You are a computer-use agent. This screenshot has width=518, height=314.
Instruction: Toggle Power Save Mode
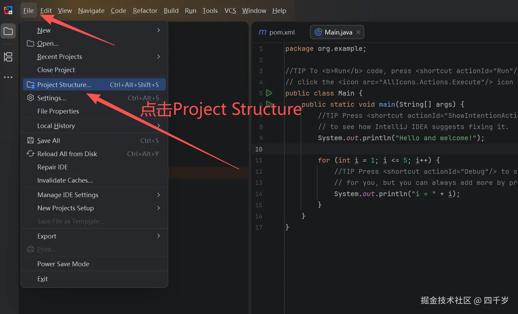(x=63, y=264)
